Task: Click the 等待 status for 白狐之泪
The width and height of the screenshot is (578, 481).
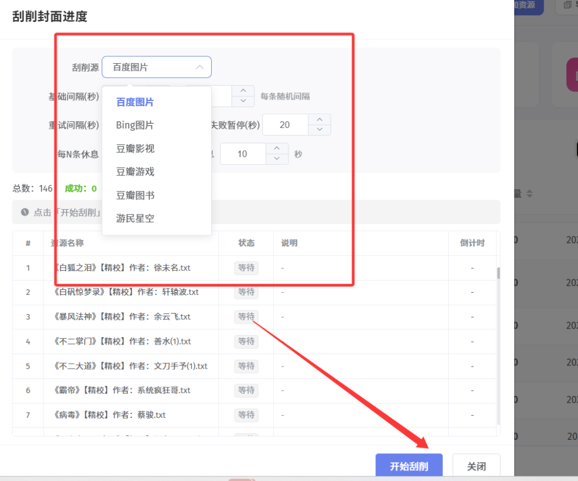Action: (x=246, y=268)
